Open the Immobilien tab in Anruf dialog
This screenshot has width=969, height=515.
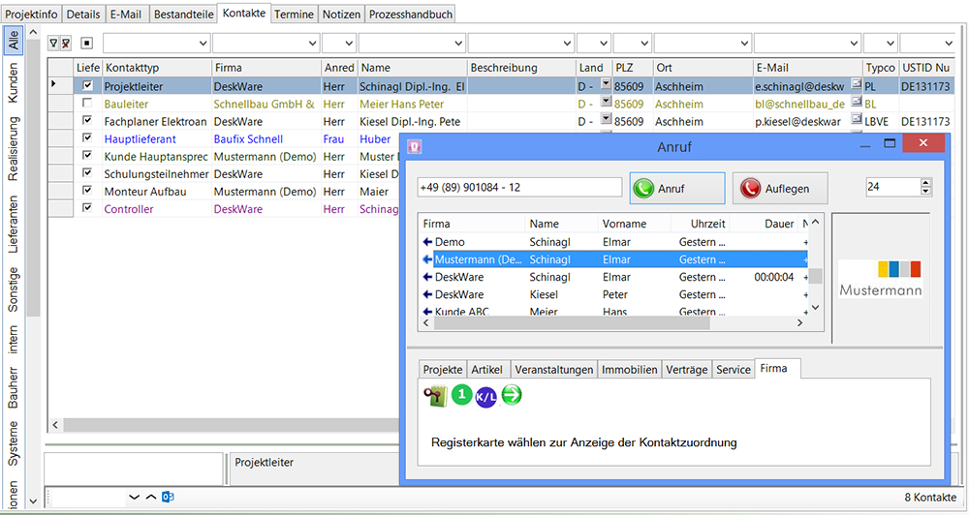(629, 369)
